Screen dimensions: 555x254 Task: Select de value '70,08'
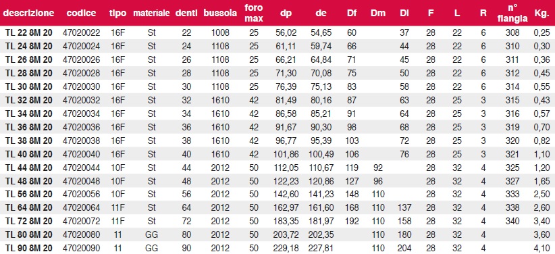(321, 74)
